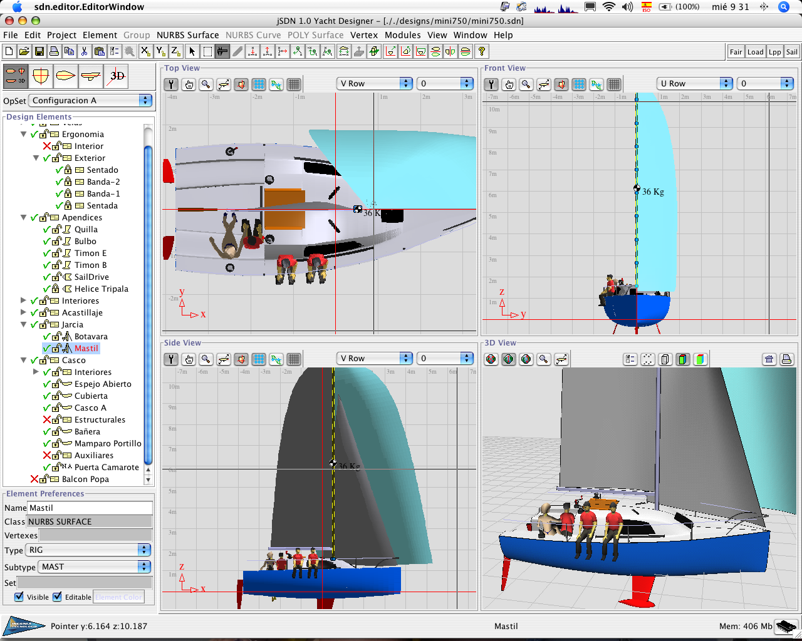
Task: Toggle visibility check of Interior element
Action: (x=47, y=146)
